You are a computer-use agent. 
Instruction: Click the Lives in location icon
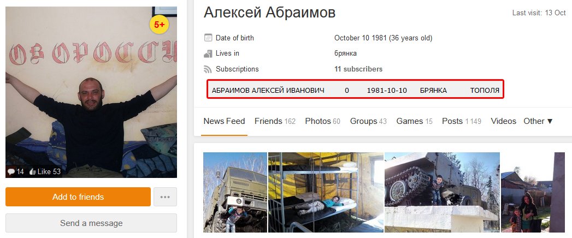point(208,53)
